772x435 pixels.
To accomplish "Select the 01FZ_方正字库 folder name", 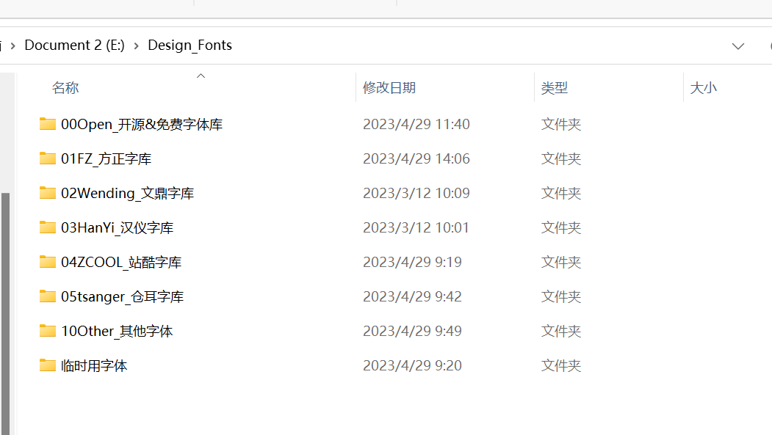I will [x=107, y=158].
